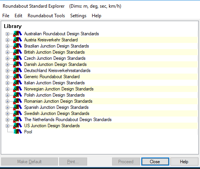
Task: Click the Italian Junction Design Standards icon
Action: 18,83
